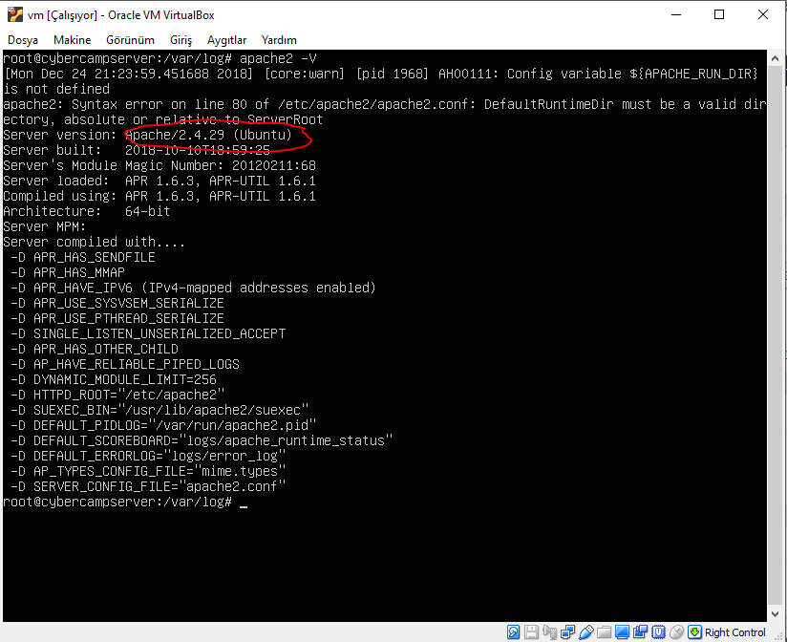Click the audio status icon
Image resolution: width=787 pixels, height=642 pixels.
tap(549, 631)
